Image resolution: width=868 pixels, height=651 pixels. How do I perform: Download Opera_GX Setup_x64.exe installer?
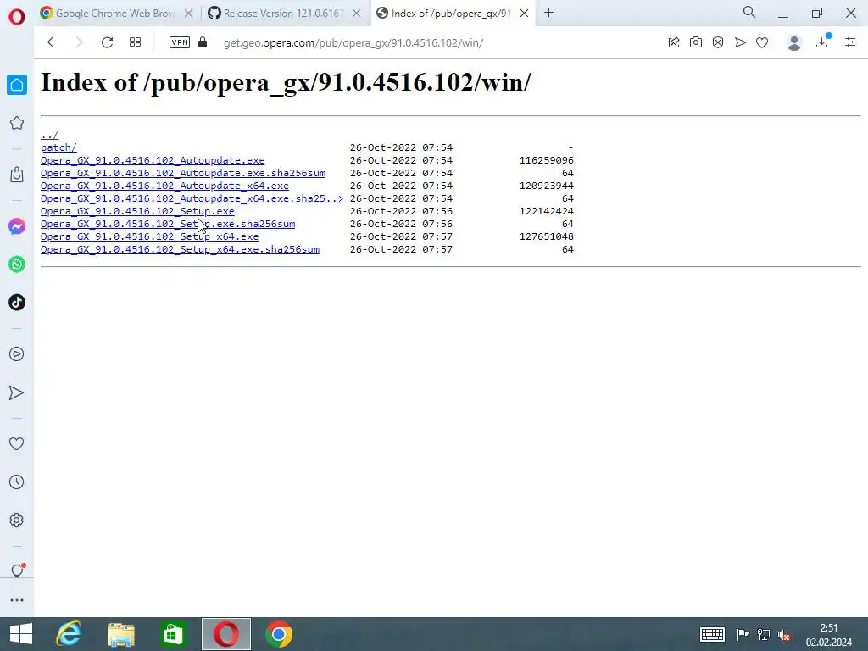pyautogui.click(x=149, y=236)
